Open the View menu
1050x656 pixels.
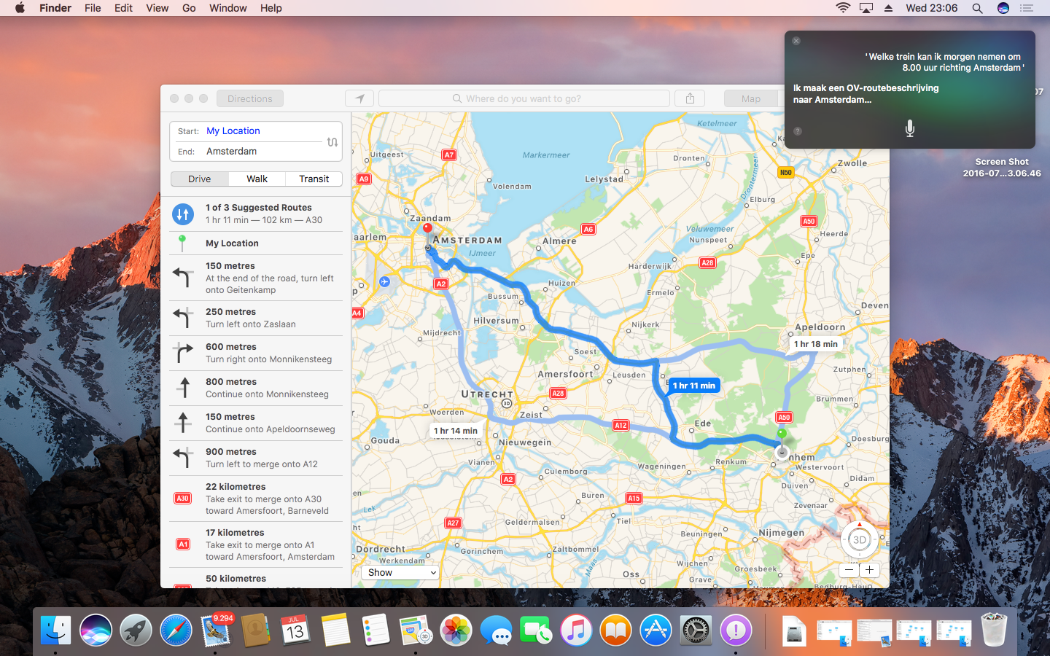coord(157,8)
